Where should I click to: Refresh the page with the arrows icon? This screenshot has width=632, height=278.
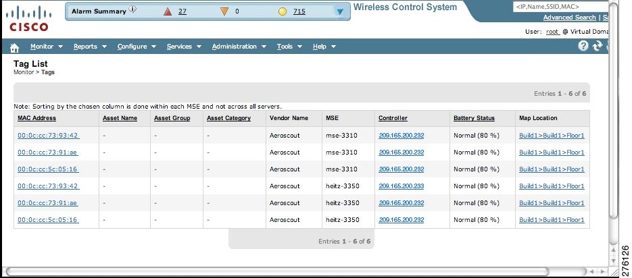click(x=597, y=46)
